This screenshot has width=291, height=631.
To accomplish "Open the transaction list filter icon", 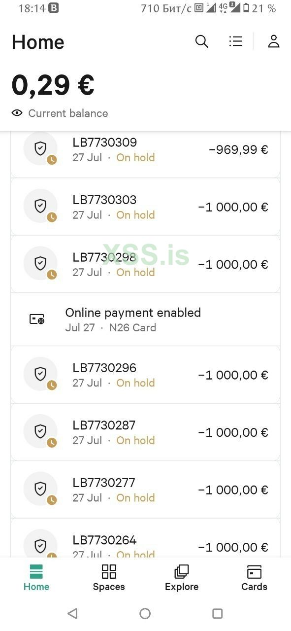I will [236, 41].
